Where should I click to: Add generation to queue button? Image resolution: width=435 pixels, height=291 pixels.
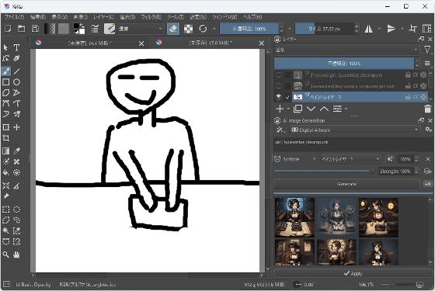click(427, 184)
